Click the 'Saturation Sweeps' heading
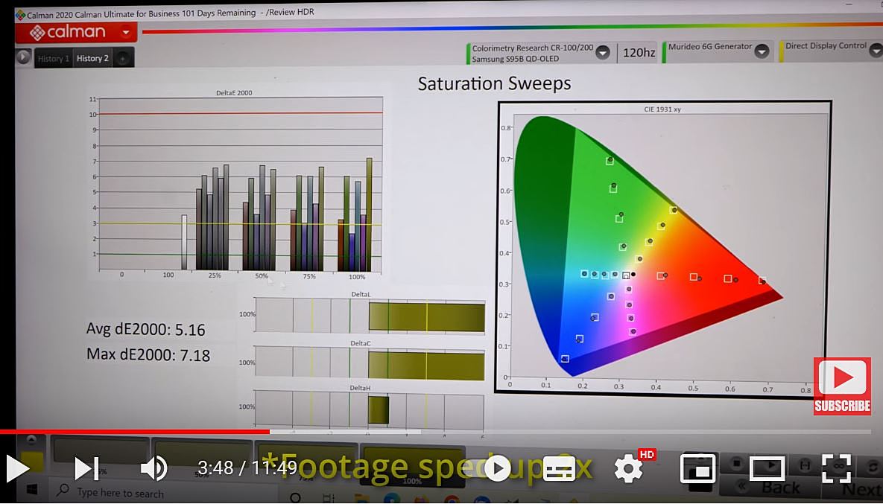Image resolution: width=883 pixels, height=504 pixels. [494, 84]
